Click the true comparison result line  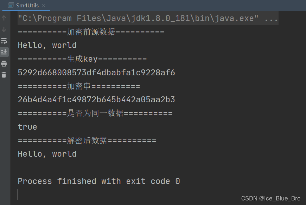pos(27,127)
